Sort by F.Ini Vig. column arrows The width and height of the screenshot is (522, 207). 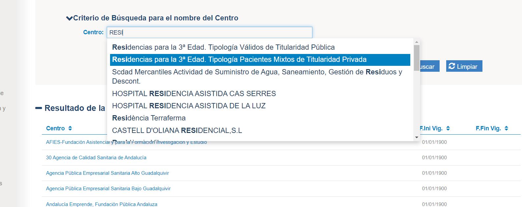click(448, 128)
